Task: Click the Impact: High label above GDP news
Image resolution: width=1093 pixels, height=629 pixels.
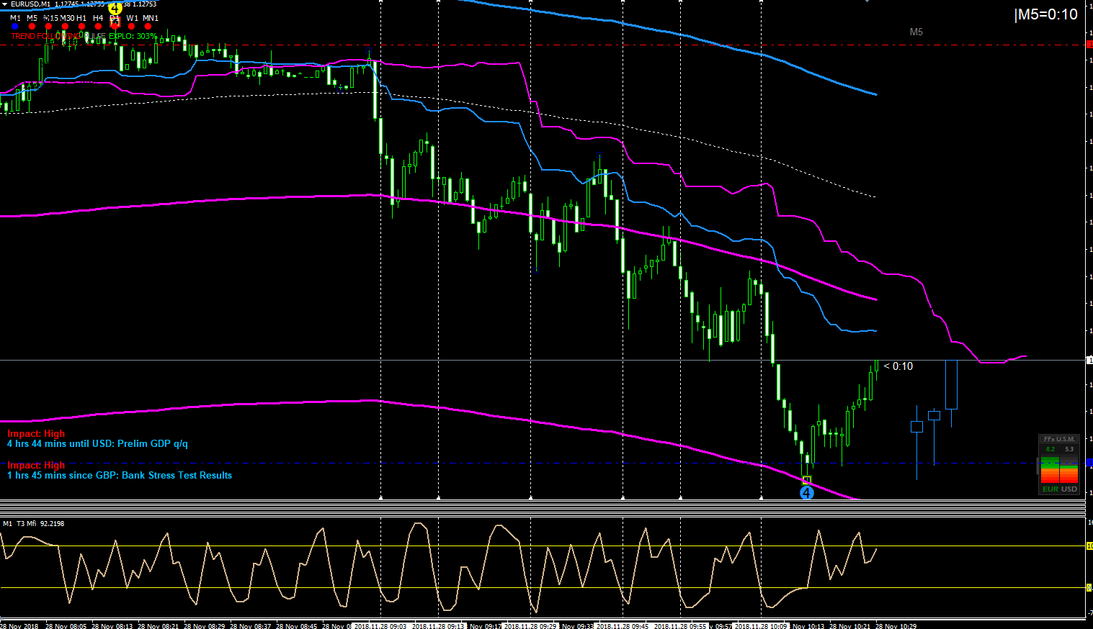Action: point(36,434)
